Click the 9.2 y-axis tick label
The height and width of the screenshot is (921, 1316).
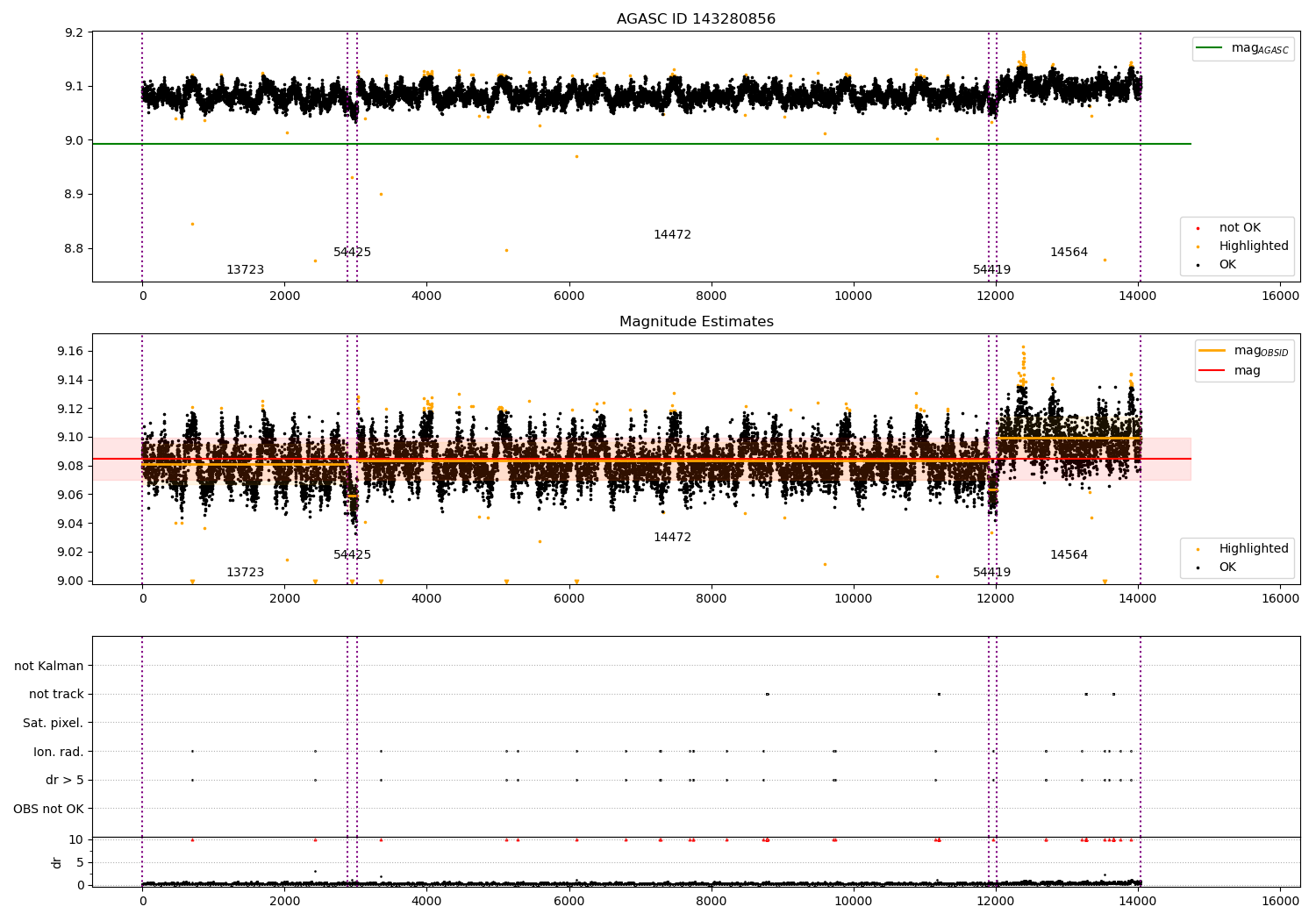[75, 33]
